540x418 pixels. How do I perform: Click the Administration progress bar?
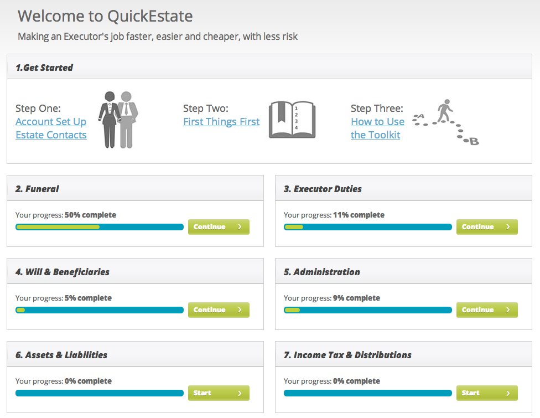tap(368, 310)
